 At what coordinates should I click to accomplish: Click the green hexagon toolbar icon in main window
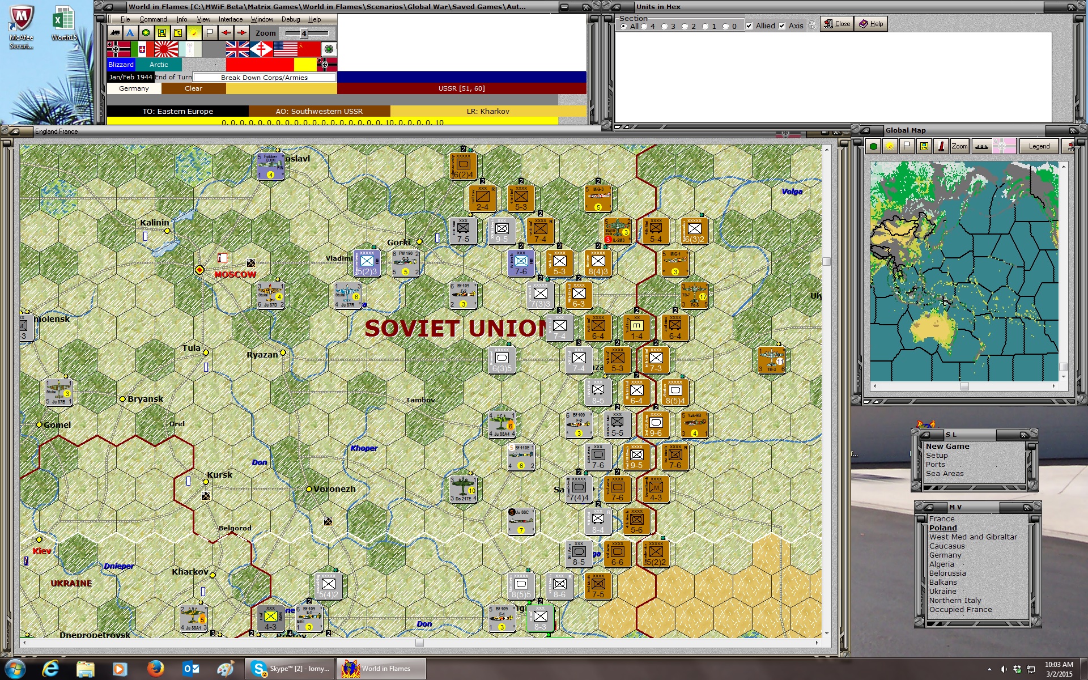point(146,33)
